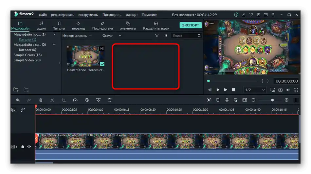The image size is (311, 174).
Task: Record voiceover using the microphone icon
Action: pos(227,100)
